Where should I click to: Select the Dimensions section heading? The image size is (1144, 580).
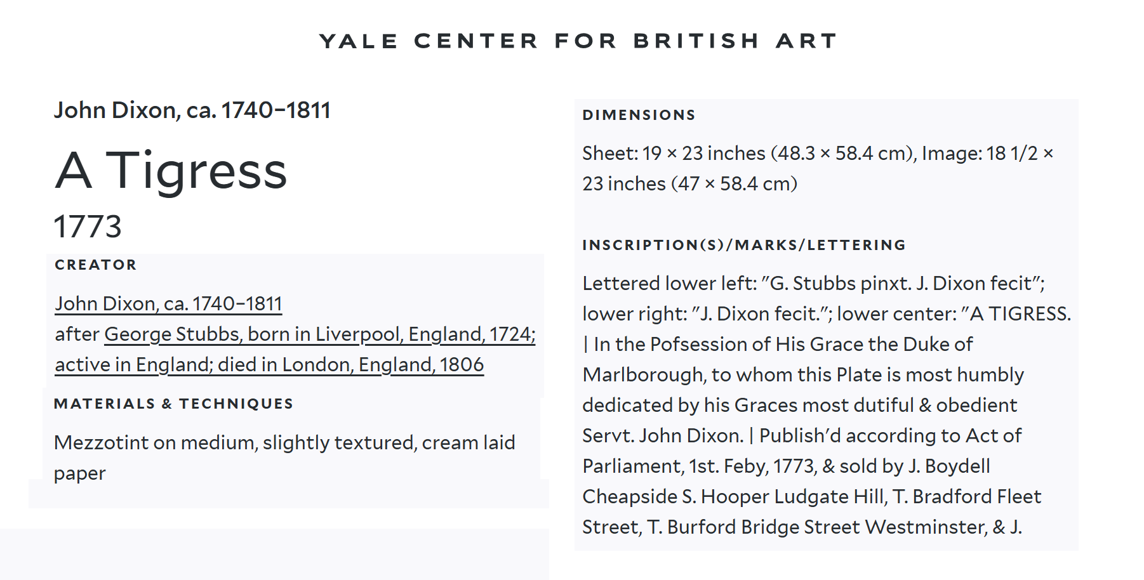click(639, 115)
